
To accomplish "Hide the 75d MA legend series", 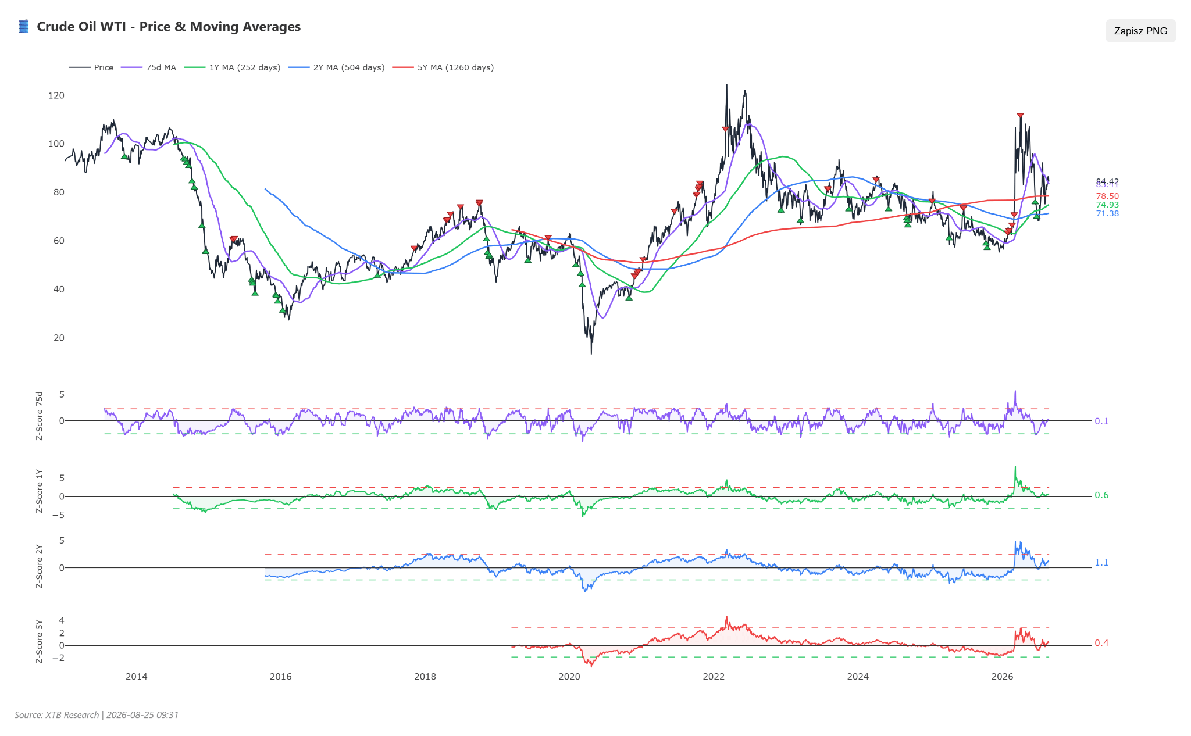I will (x=148, y=67).
